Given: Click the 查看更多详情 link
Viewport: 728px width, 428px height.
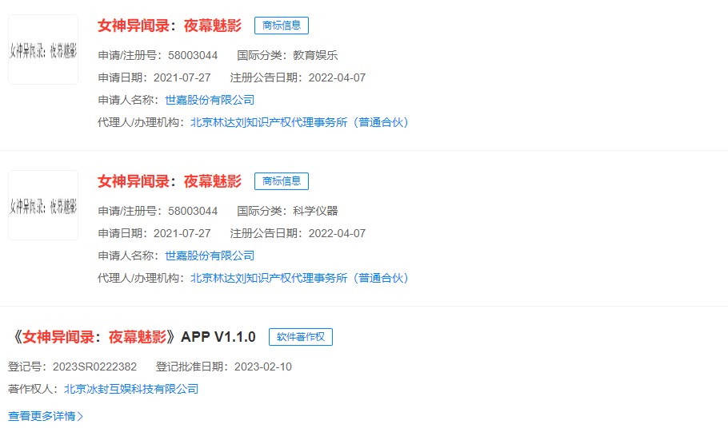Looking at the screenshot, I should tap(42, 416).
